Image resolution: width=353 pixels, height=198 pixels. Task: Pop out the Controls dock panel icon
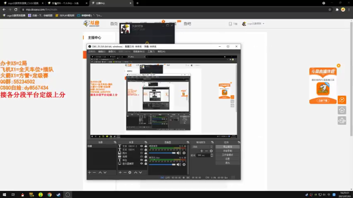(x=239, y=142)
